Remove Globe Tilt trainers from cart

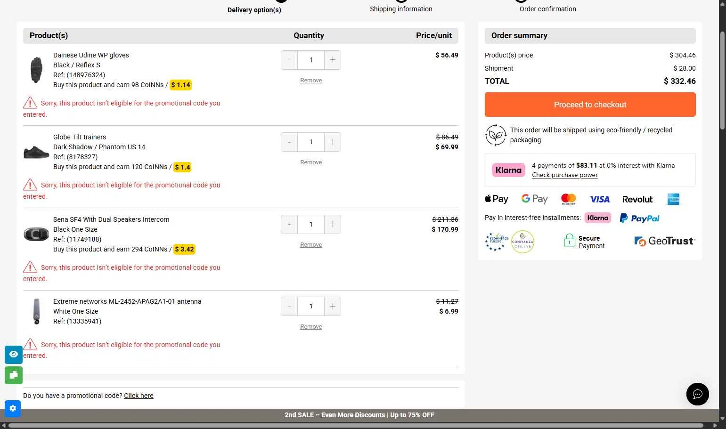[x=311, y=162]
